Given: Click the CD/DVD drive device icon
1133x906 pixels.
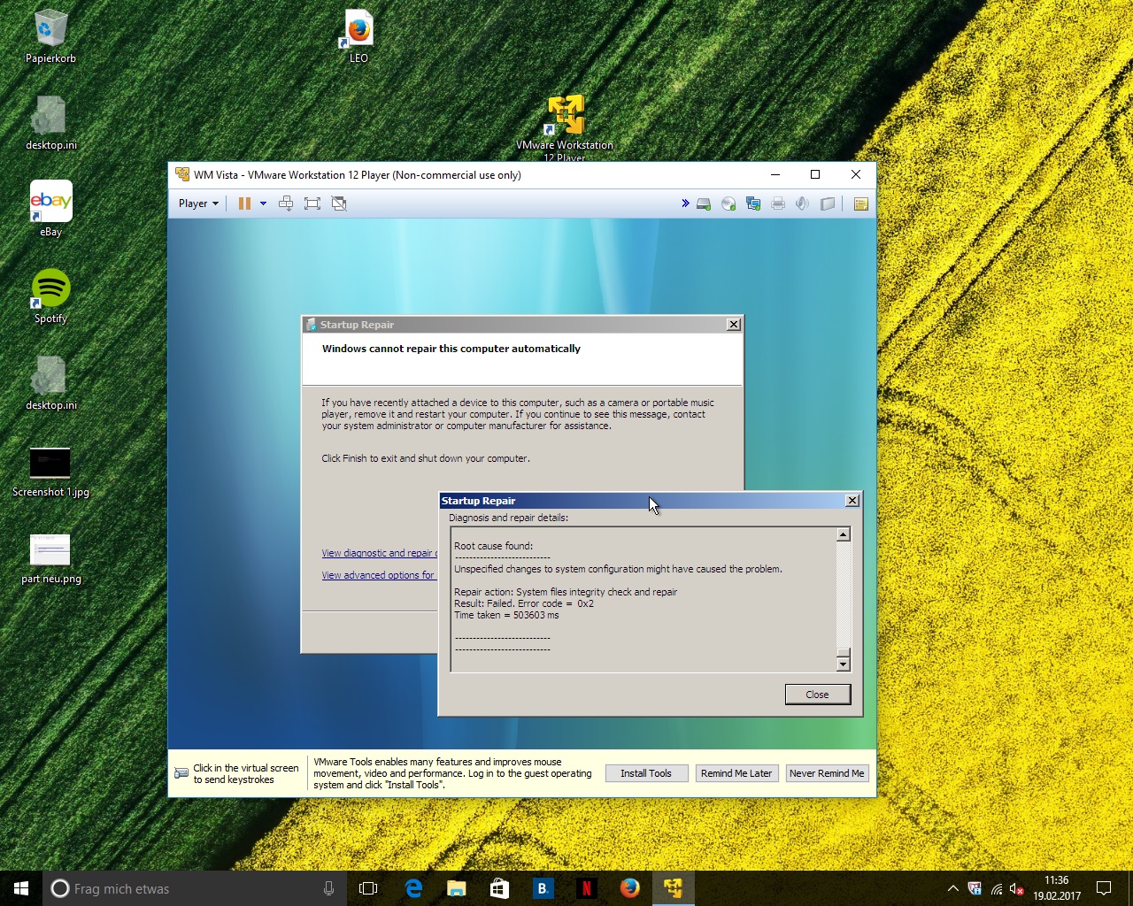Looking at the screenshot, I should click(x=728, y=203).
